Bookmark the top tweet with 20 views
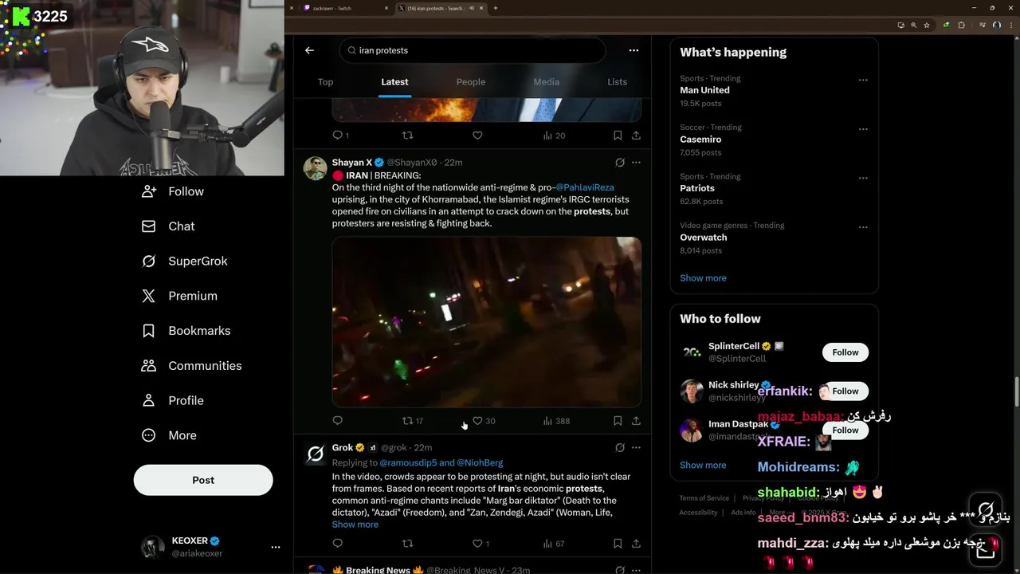This screenshot has width=1020, height=574. (618, 136)
